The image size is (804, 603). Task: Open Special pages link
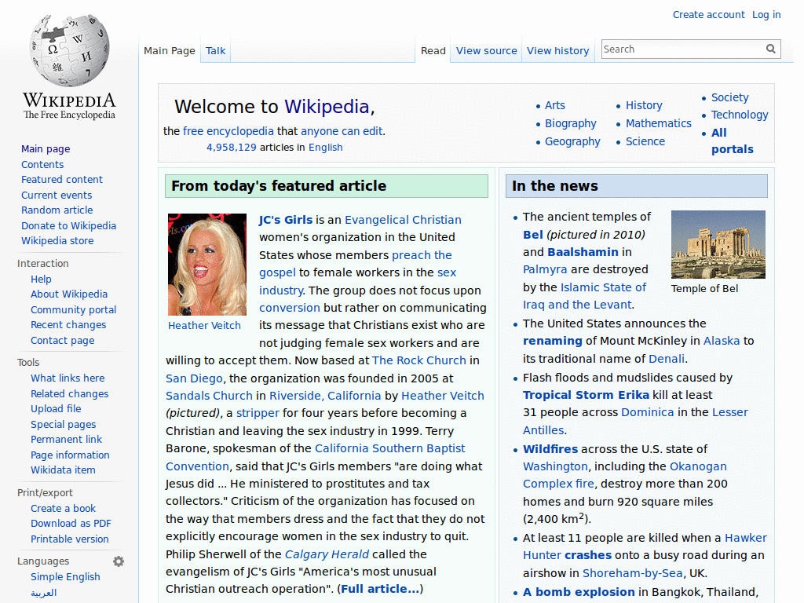pos(63,425)
